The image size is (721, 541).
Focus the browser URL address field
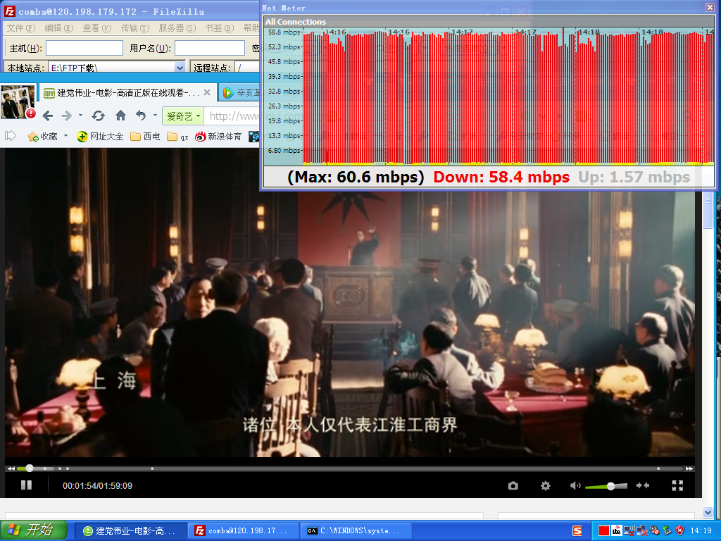232,116
